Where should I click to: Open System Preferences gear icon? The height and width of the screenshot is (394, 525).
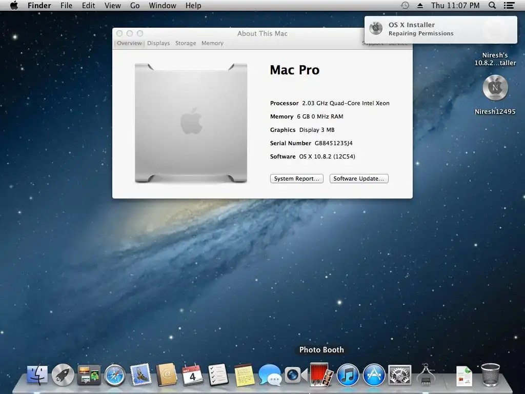click(x=399, y=375)
